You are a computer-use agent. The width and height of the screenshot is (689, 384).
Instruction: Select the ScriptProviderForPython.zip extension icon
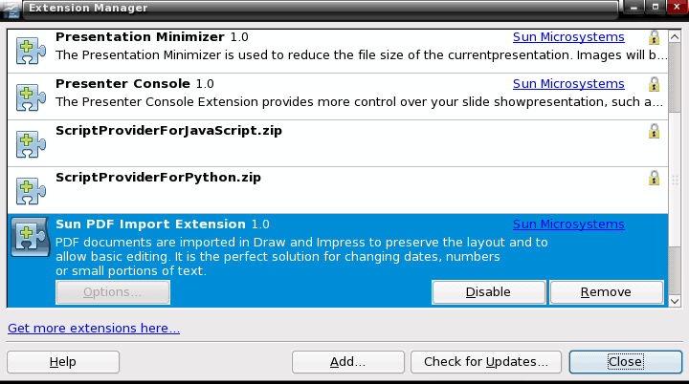[31, 191]
